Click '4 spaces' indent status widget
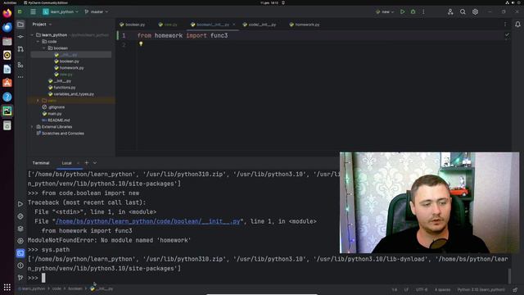This screenshot has height=295, width=524. coord(442,289)
